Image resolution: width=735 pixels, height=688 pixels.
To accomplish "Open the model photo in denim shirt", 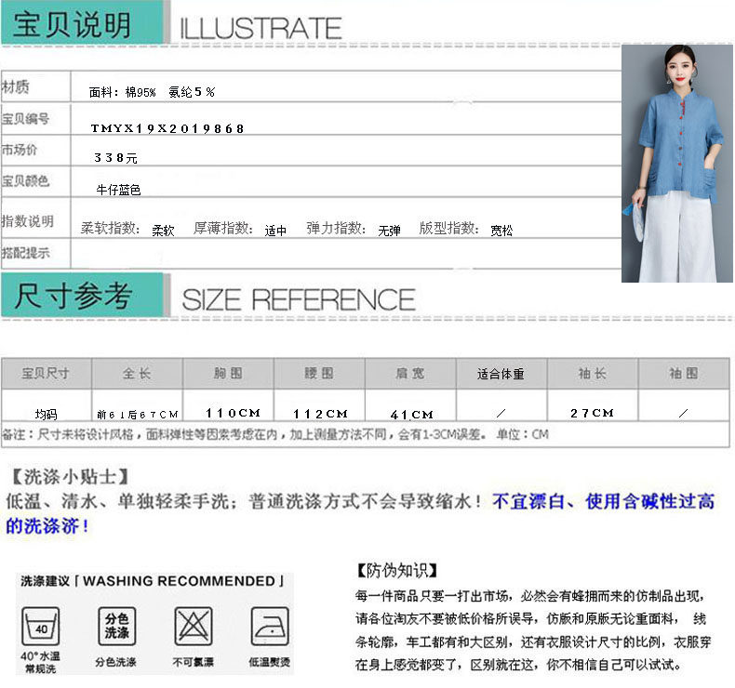I will click(677, 163).
